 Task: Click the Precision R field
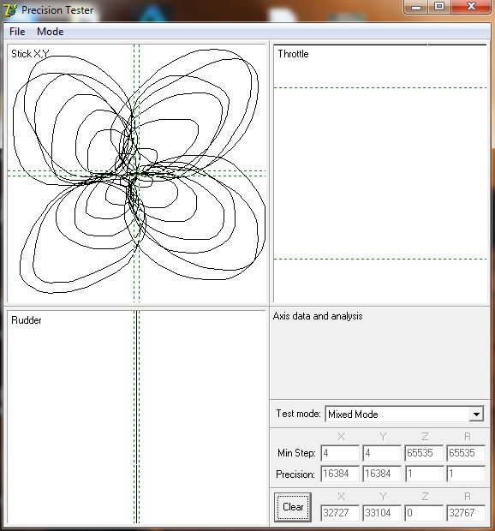click(x=466, y=474)
